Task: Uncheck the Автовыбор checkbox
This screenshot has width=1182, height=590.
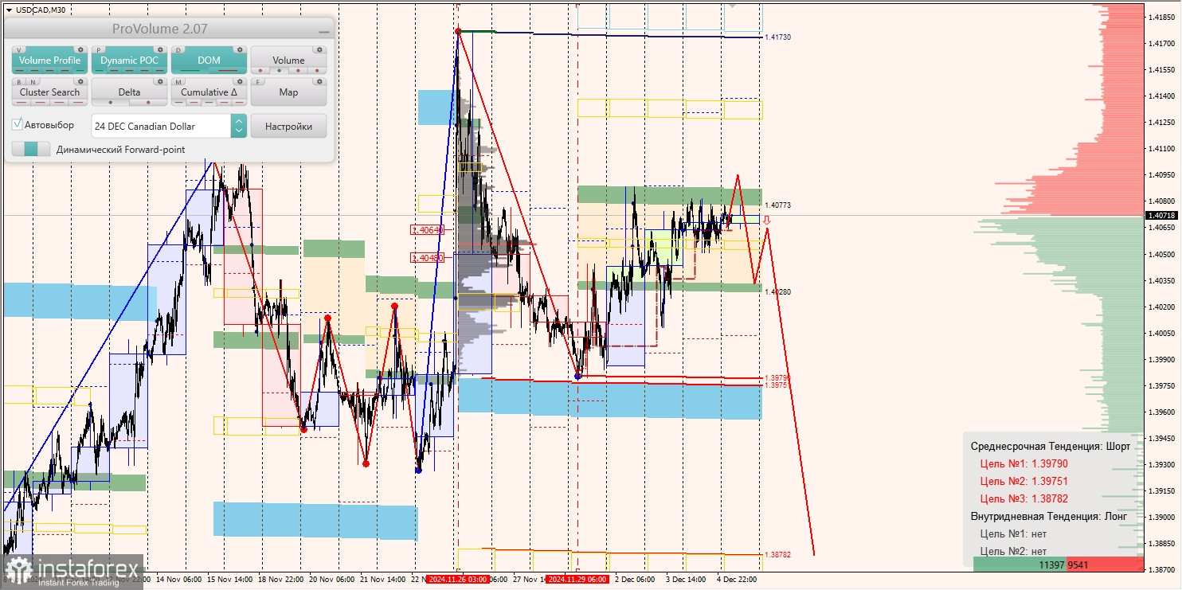Action: click(x=18, y=125)
